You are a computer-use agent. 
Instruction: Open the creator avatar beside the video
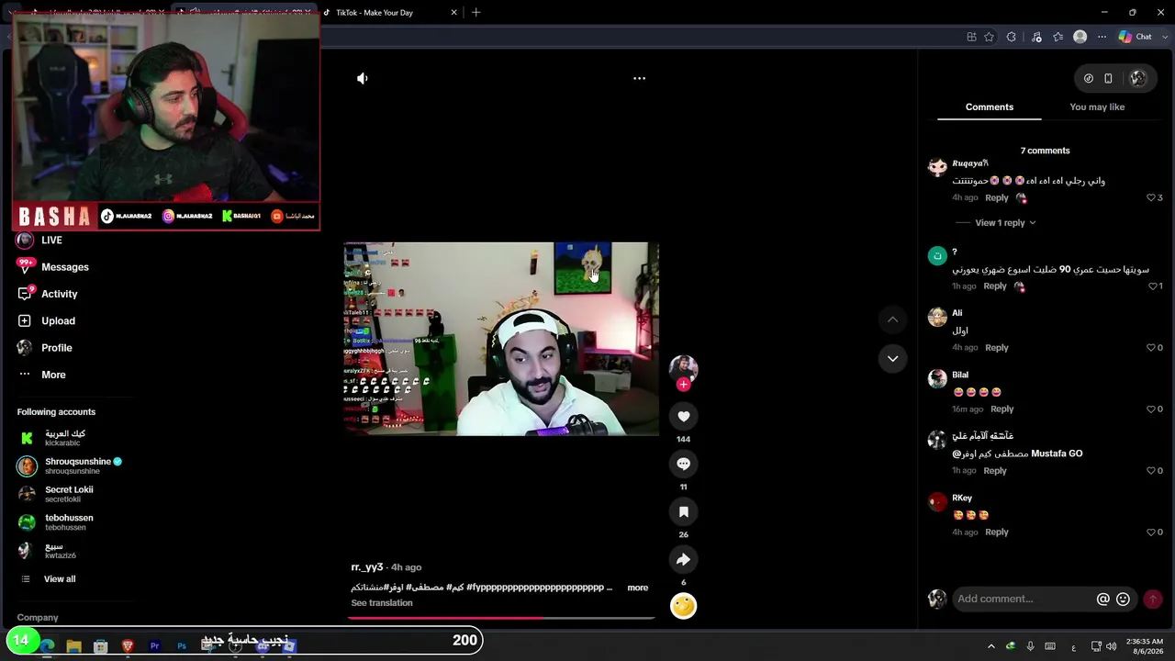683,368
